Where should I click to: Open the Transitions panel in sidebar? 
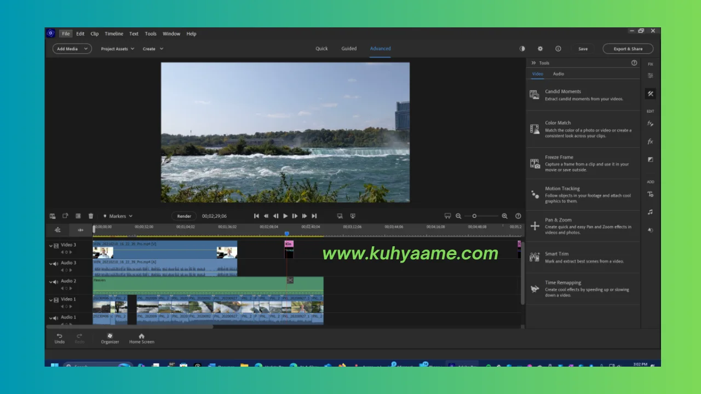pyautogui.click(x=651, y=160)
